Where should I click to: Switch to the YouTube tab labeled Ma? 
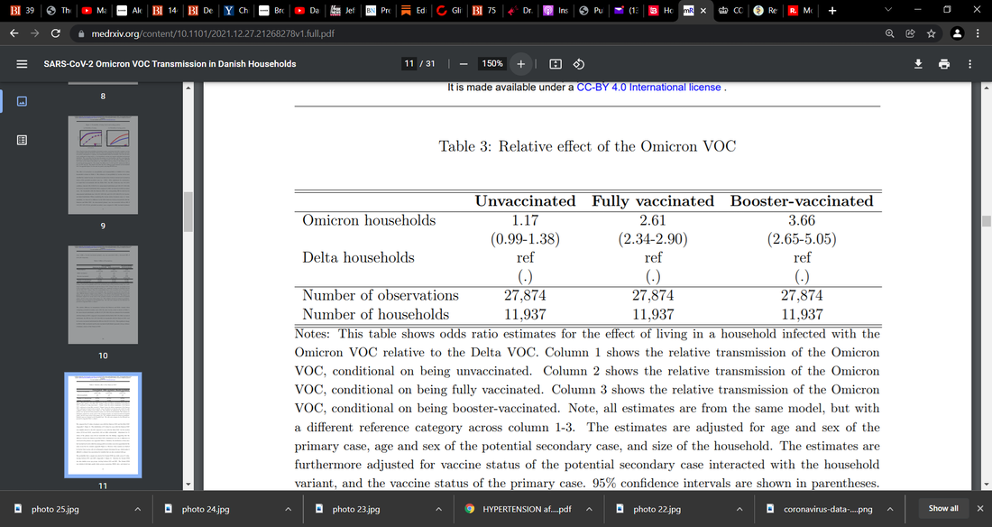94,10
